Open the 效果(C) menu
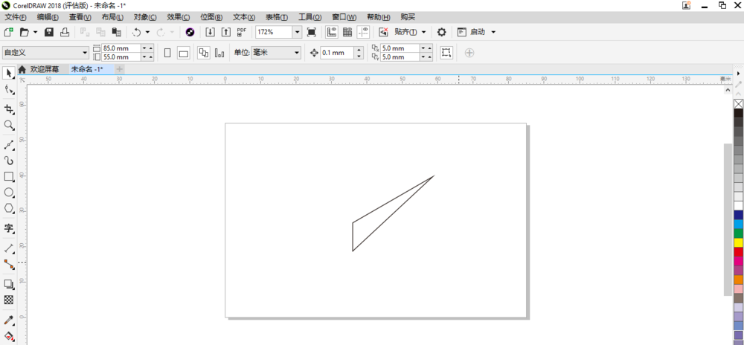 point(178,16)
